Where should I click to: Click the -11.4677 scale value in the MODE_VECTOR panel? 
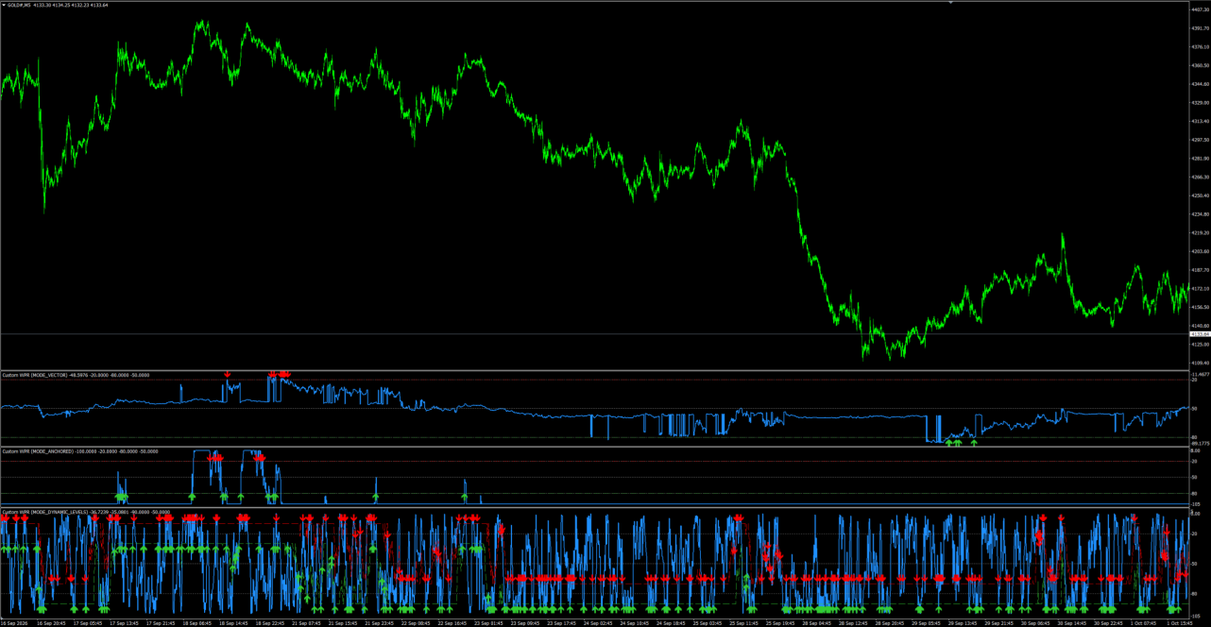point(1199,374)
